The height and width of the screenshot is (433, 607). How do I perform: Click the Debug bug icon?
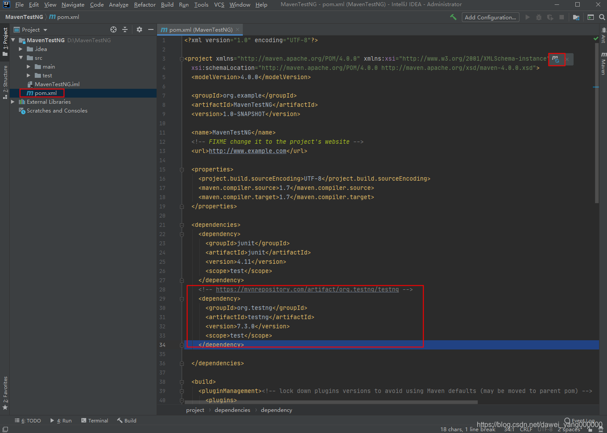(x=539, y=17)
